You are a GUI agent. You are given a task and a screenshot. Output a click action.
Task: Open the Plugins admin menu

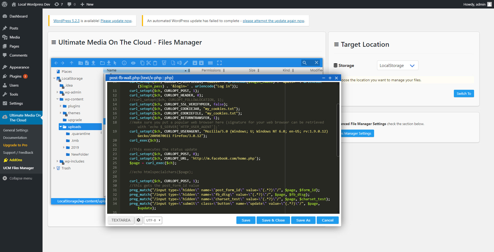click(21, 76)
